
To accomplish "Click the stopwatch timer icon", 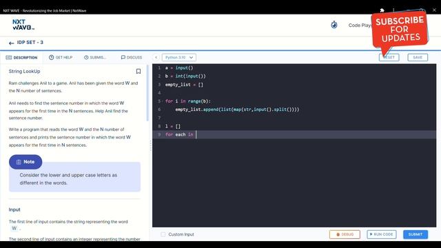I will [334, 25].
